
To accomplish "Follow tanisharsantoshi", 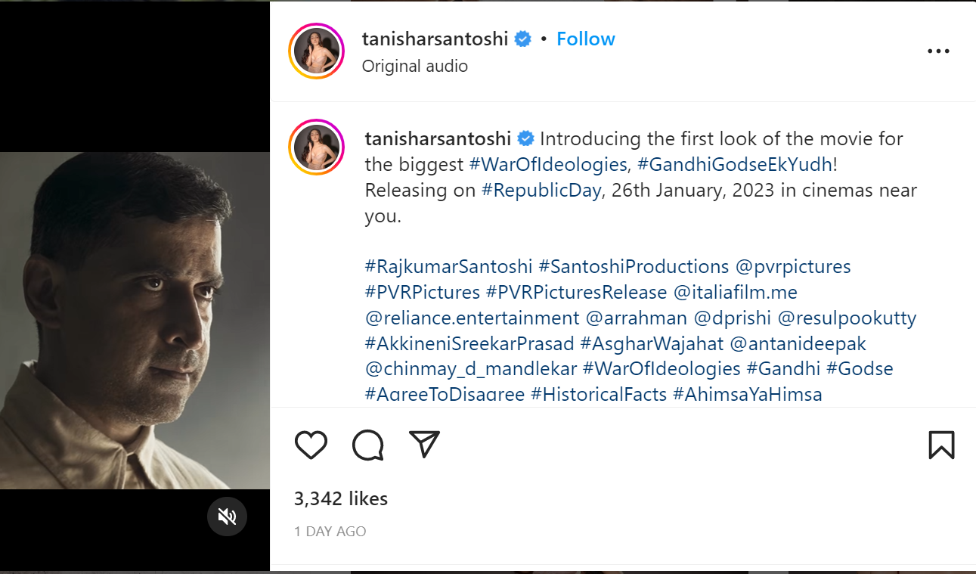I will 586,39.
